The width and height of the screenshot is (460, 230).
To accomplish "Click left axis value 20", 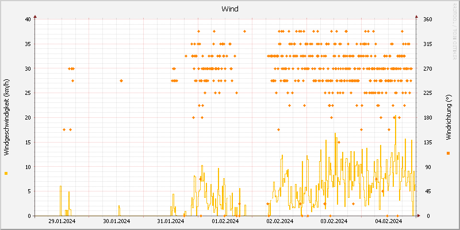I will click(x=28, y=118).
